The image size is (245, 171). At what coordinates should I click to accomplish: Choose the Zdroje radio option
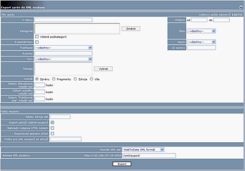pos(75,79)
